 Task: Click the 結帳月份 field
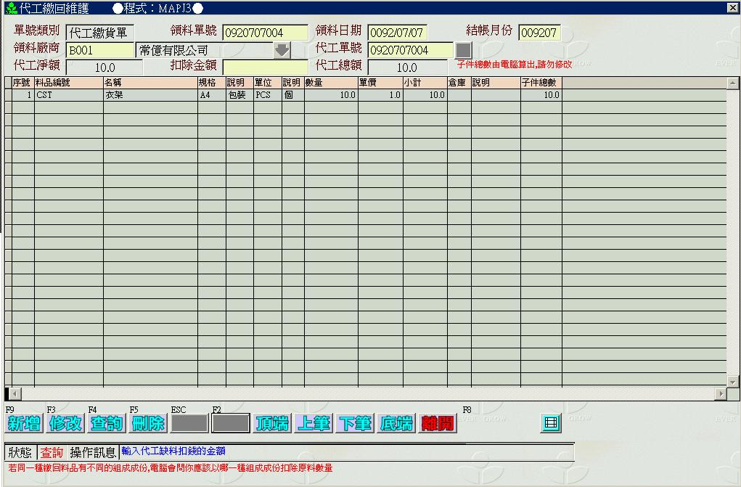(x=539, y=33)
